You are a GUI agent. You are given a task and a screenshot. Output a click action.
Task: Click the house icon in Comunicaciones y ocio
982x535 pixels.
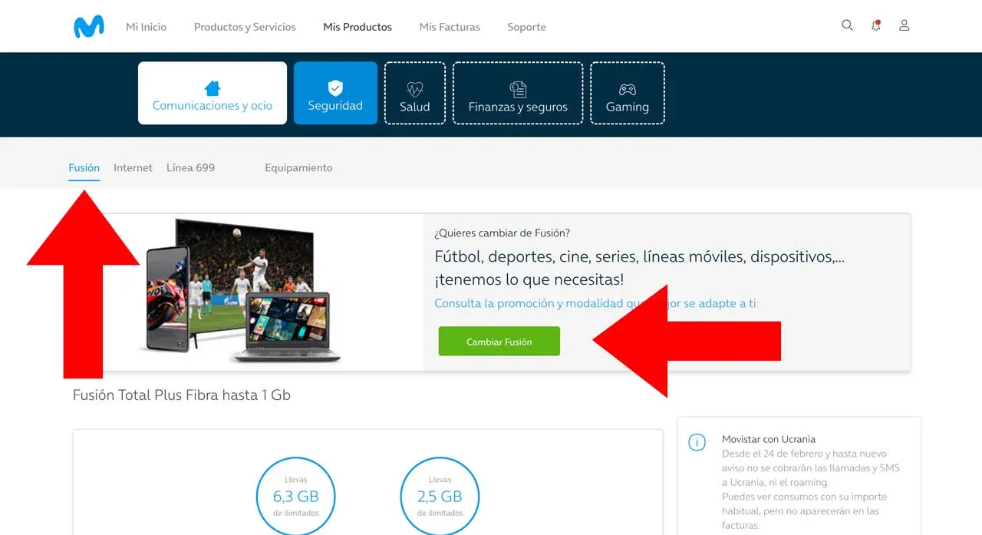(213, 88)
